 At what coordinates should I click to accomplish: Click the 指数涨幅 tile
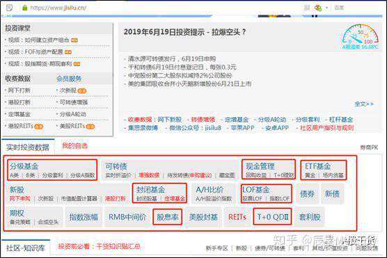(x=84, y=217)
